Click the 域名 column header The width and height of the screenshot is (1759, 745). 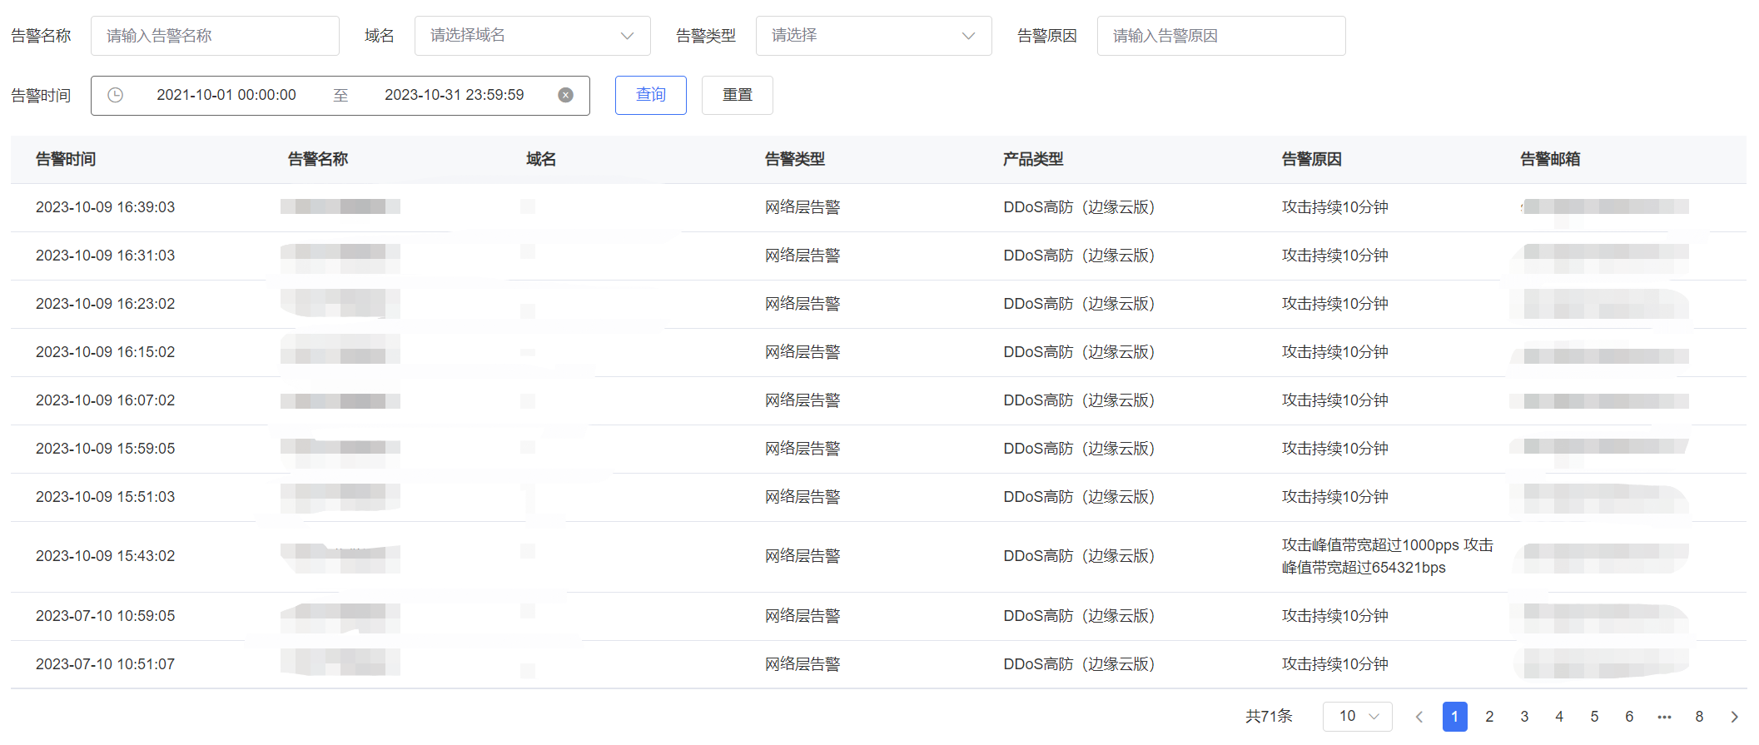pos(541,159)
